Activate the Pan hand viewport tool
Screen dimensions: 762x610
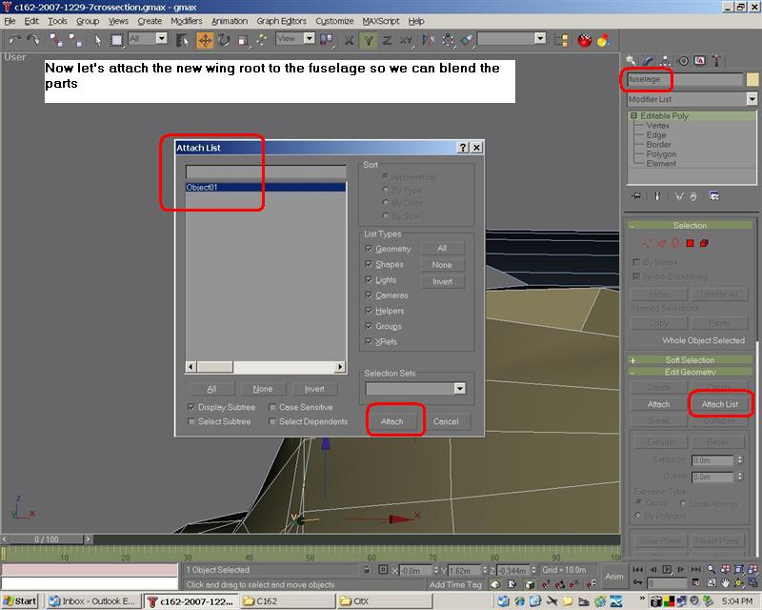725,582
